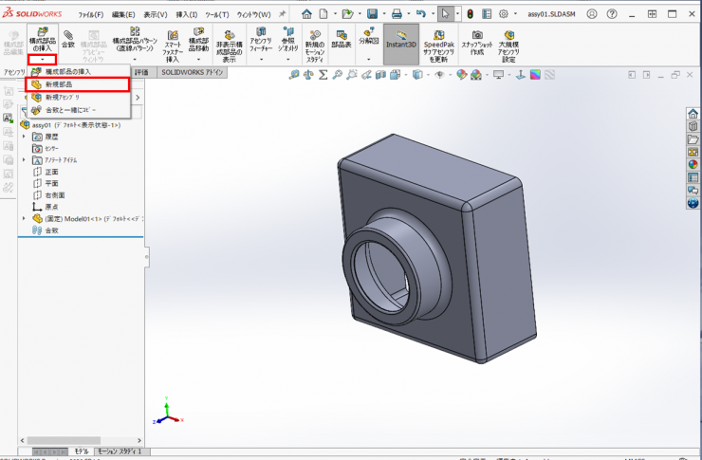Open the 部品表 tool

(x=342, y=38)
